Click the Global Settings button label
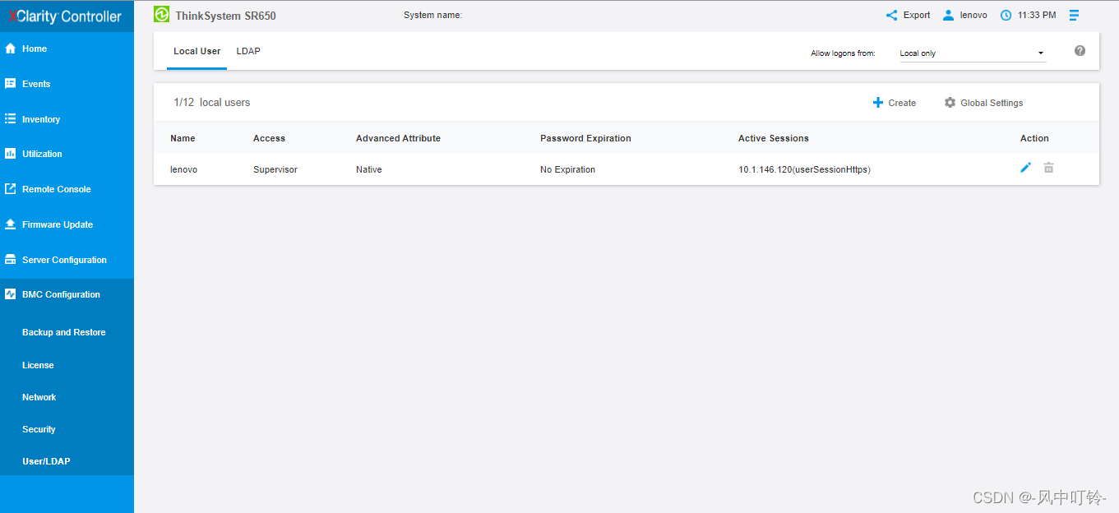This screenshot has height=513, width=1119. [992, 103]
